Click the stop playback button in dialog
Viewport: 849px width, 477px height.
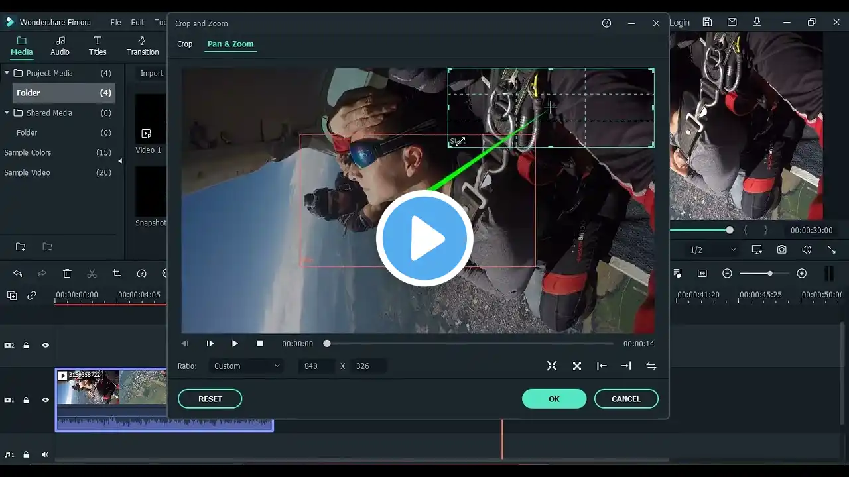click(260, 344)
